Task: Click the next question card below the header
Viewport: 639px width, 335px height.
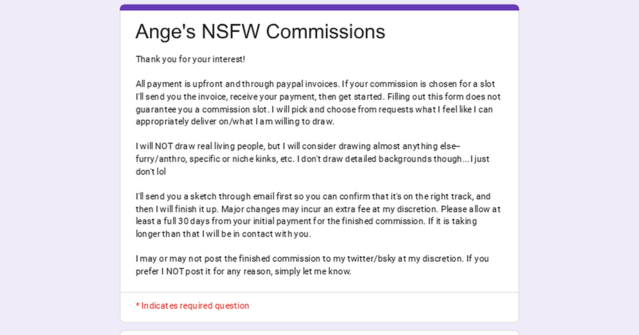Action: (x=319, y=332)
